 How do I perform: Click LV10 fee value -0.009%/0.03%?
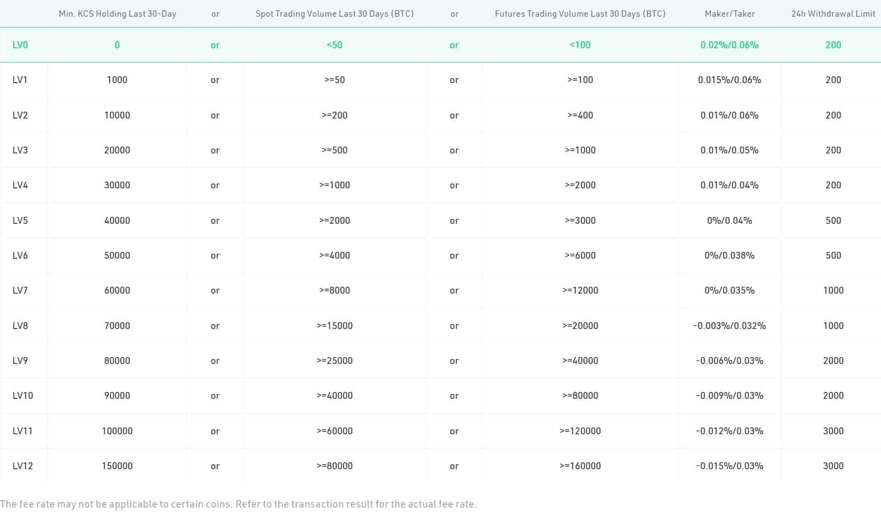[729, 395]
